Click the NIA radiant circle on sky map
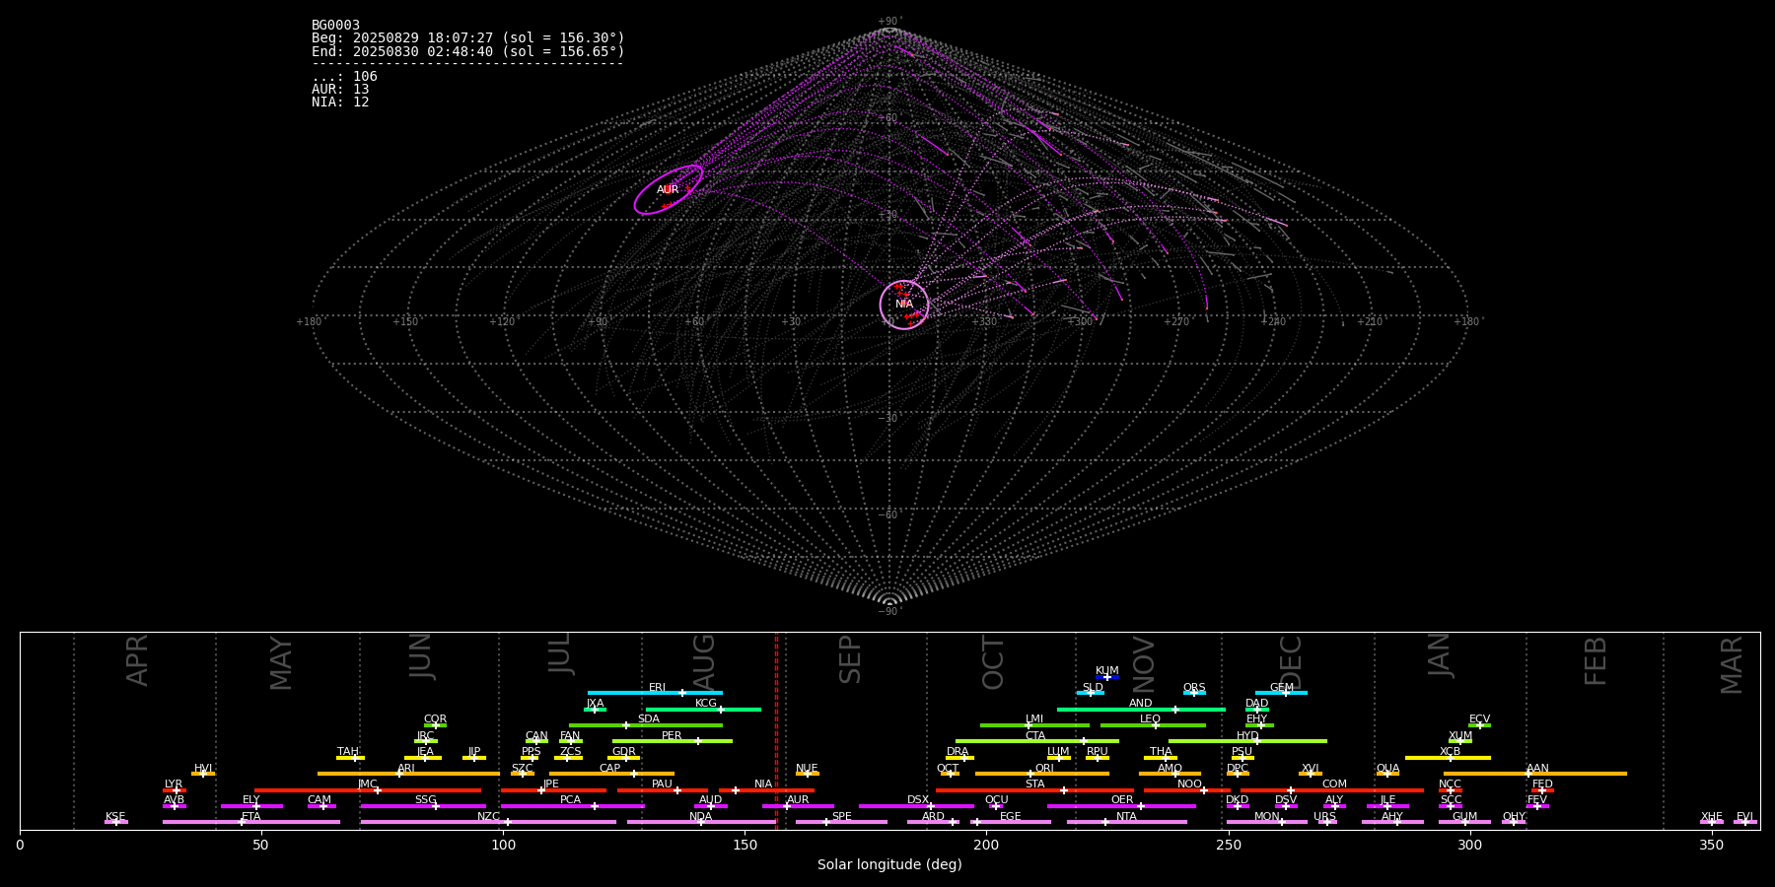 903,305
